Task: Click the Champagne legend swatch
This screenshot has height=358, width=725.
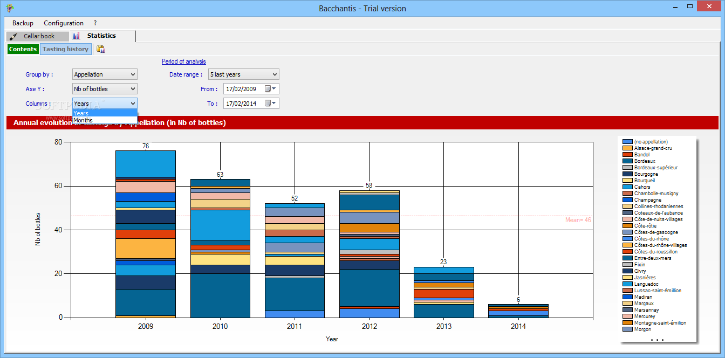Action: (x=627, y=200)
